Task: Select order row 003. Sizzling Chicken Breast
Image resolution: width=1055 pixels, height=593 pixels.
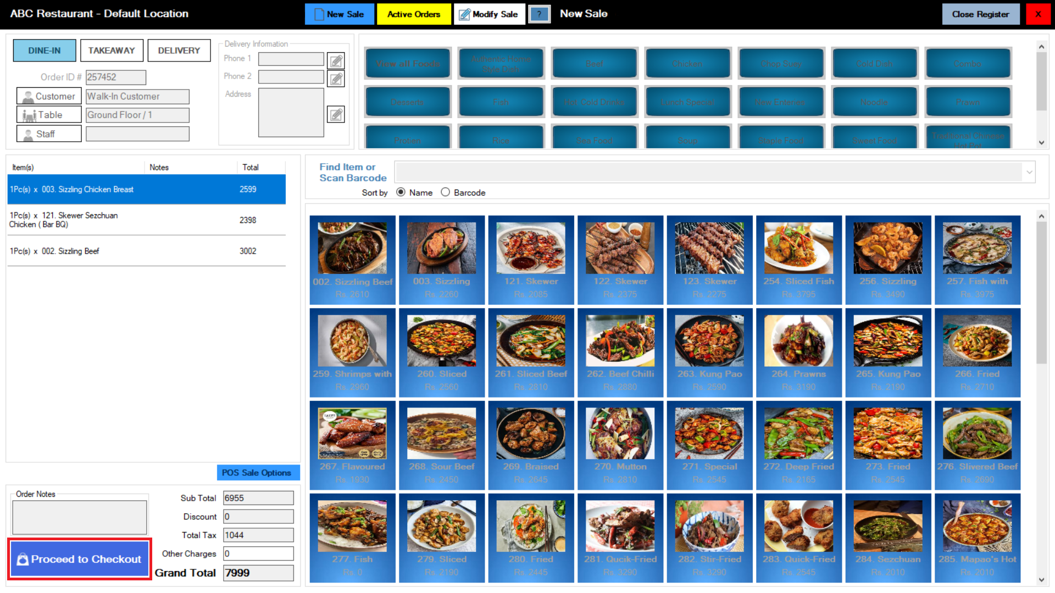Action: [147, 189]
